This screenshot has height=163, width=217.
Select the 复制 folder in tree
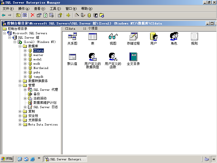(31, 111)
